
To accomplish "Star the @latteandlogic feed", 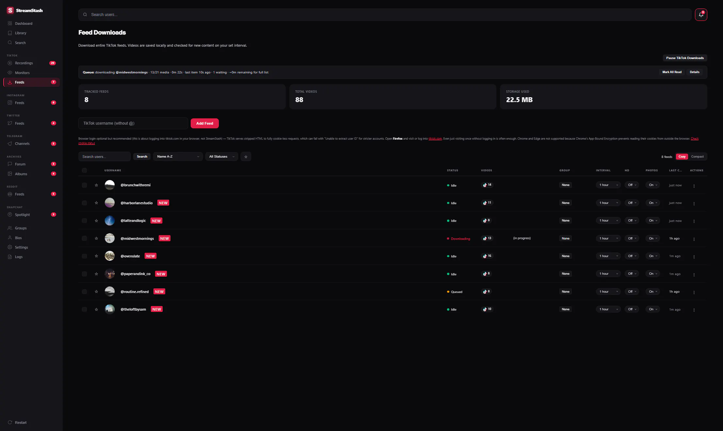I will coord(96,221).
